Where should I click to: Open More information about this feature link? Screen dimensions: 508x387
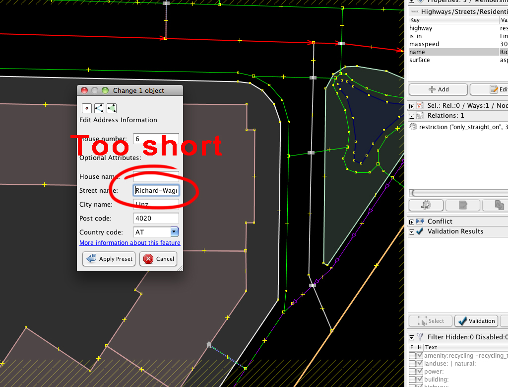pyautogui.click(x=129, y=243)
